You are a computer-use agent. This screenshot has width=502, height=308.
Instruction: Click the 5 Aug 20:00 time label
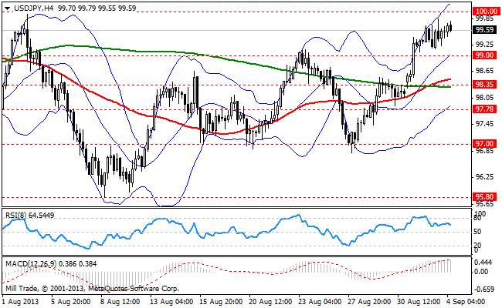coord(70,302)
